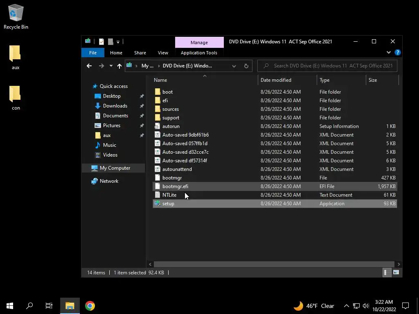Select the bootmgr file icon
The image size is (419, 314).
point(158,177)
